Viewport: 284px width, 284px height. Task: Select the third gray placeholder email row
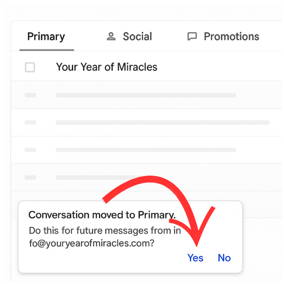pos(145,150)
